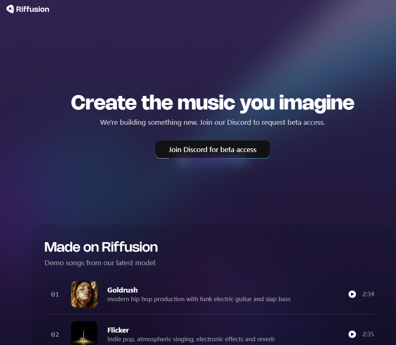Click the Riffusion wordmark text
396x345 pixels.
(33, 10)
